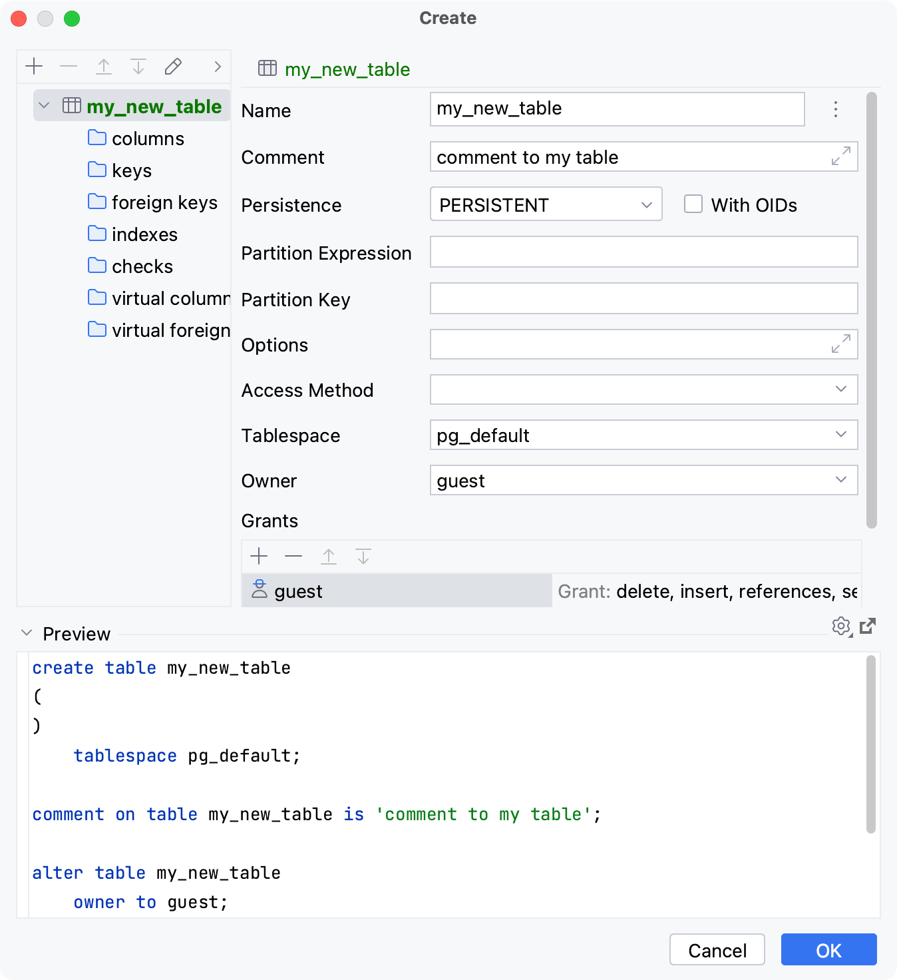Enable the With OIDs checkbox
The width and height of the screenshot is (897, 980).
[693, 204]
